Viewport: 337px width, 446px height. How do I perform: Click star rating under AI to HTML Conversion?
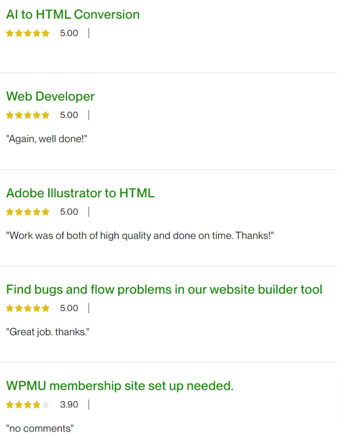pyautogui.click(x=28, y=33)
